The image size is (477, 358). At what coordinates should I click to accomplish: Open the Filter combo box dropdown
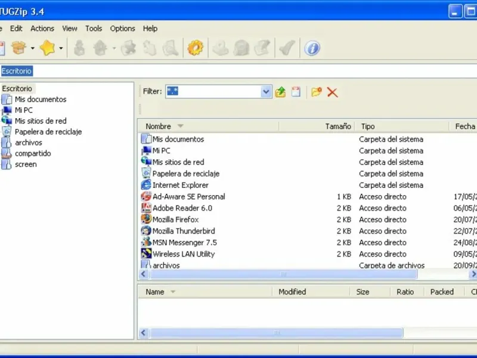click(x=267, y=92)
